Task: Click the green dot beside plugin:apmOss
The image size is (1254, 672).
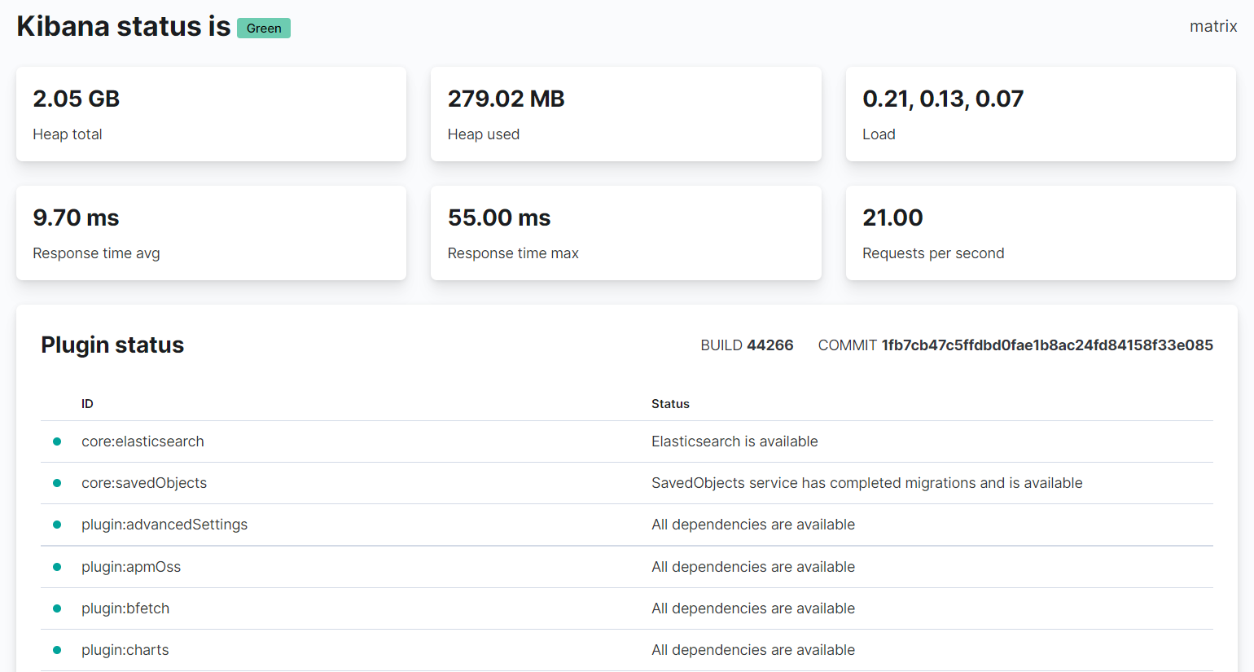Action: point(57,567)
